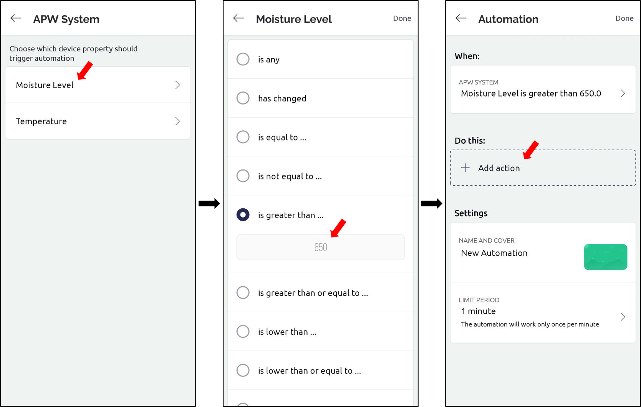This screenshot has height=407, width=641.
Task: Click the 650 moisture threshold input field
Action: pos(320,247)
